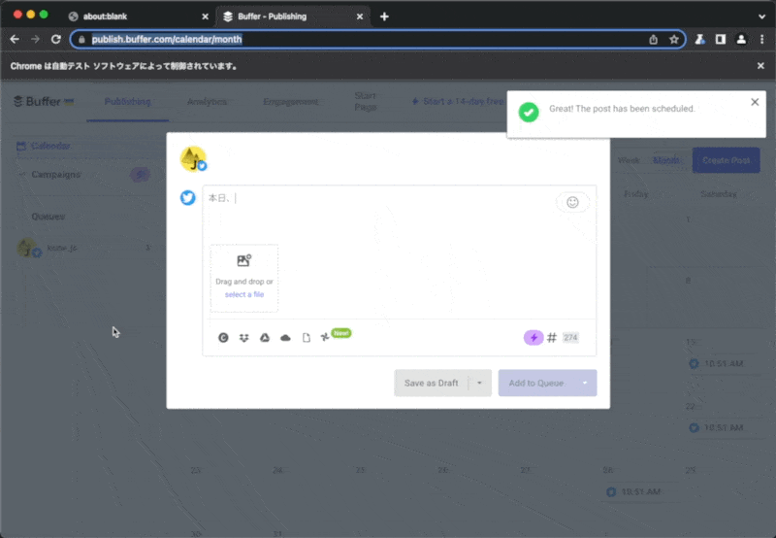Viewport: 776px width, 538px height.
Task: Click the profile avatar at top of composer
Action: click(x=193, y=159)
